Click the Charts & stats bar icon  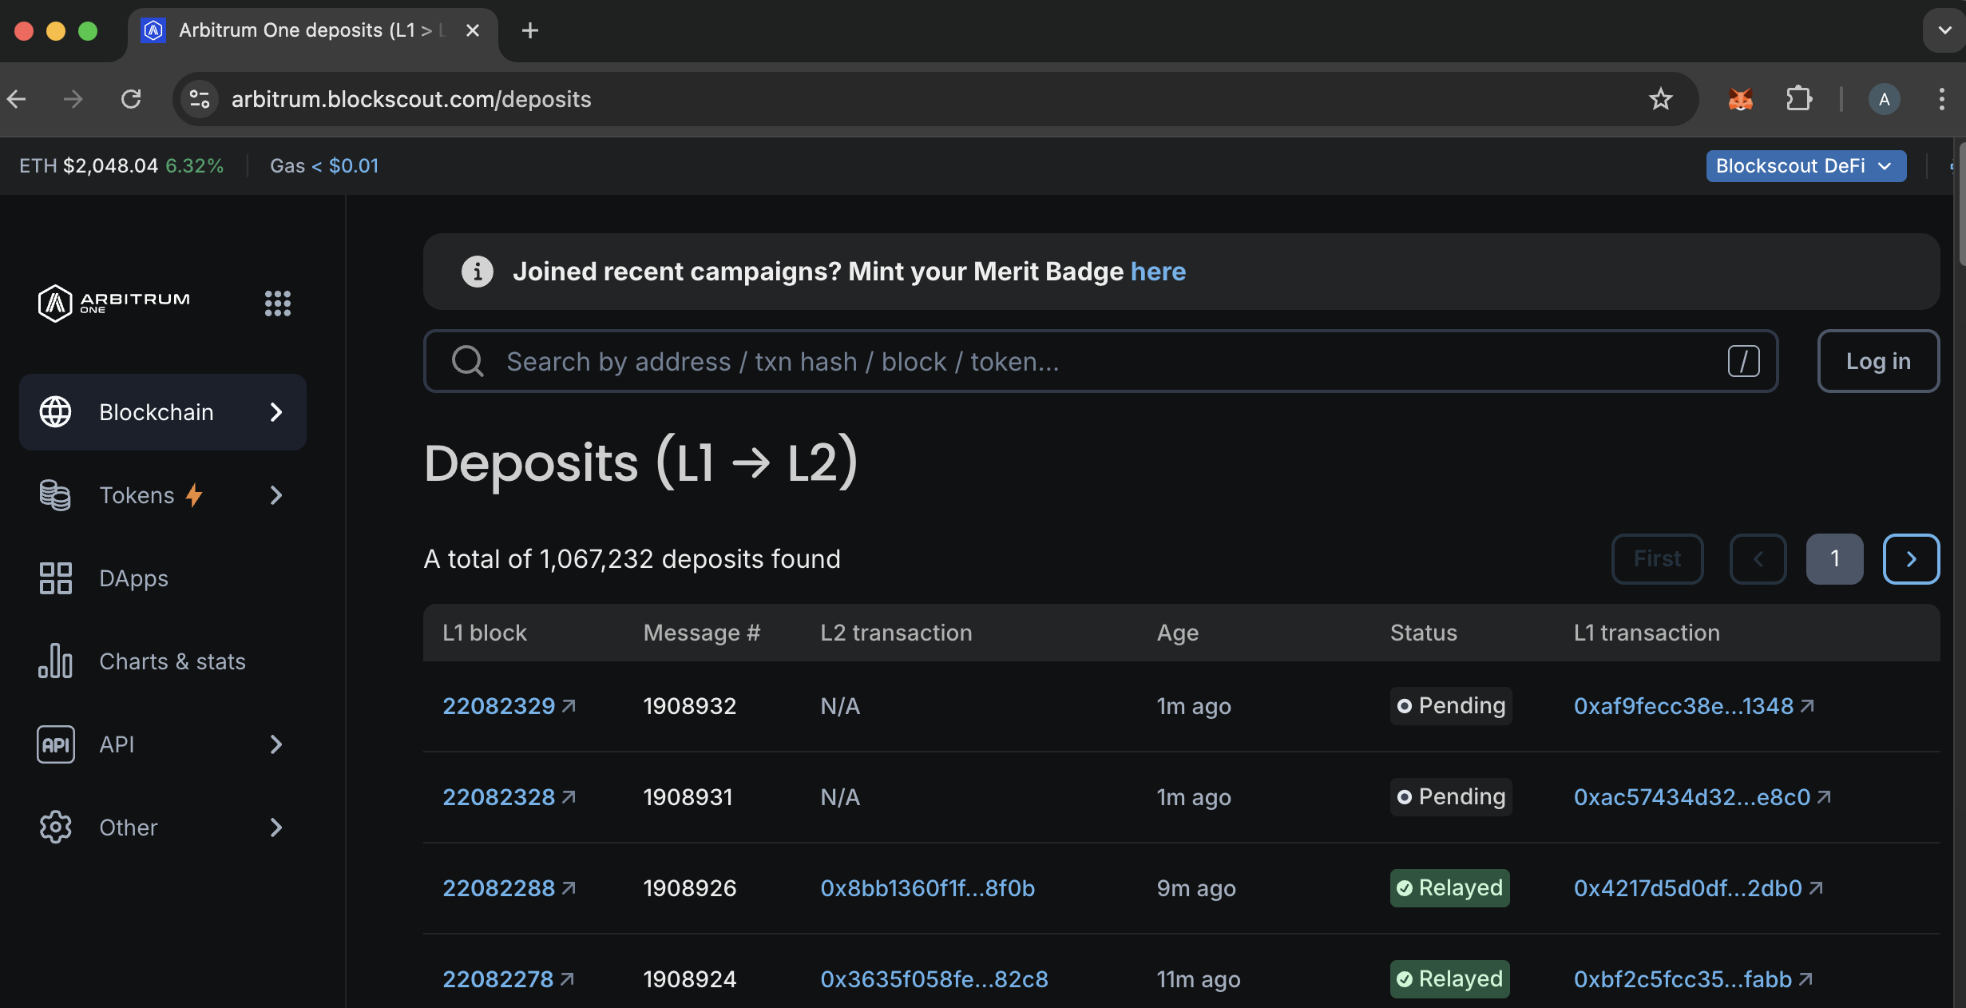click(x=55, y=661)
